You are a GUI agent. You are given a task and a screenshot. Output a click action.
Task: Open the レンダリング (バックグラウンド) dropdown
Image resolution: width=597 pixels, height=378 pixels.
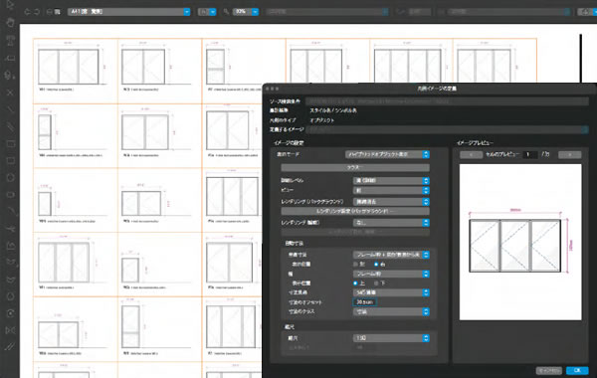(x=391, y=201)
